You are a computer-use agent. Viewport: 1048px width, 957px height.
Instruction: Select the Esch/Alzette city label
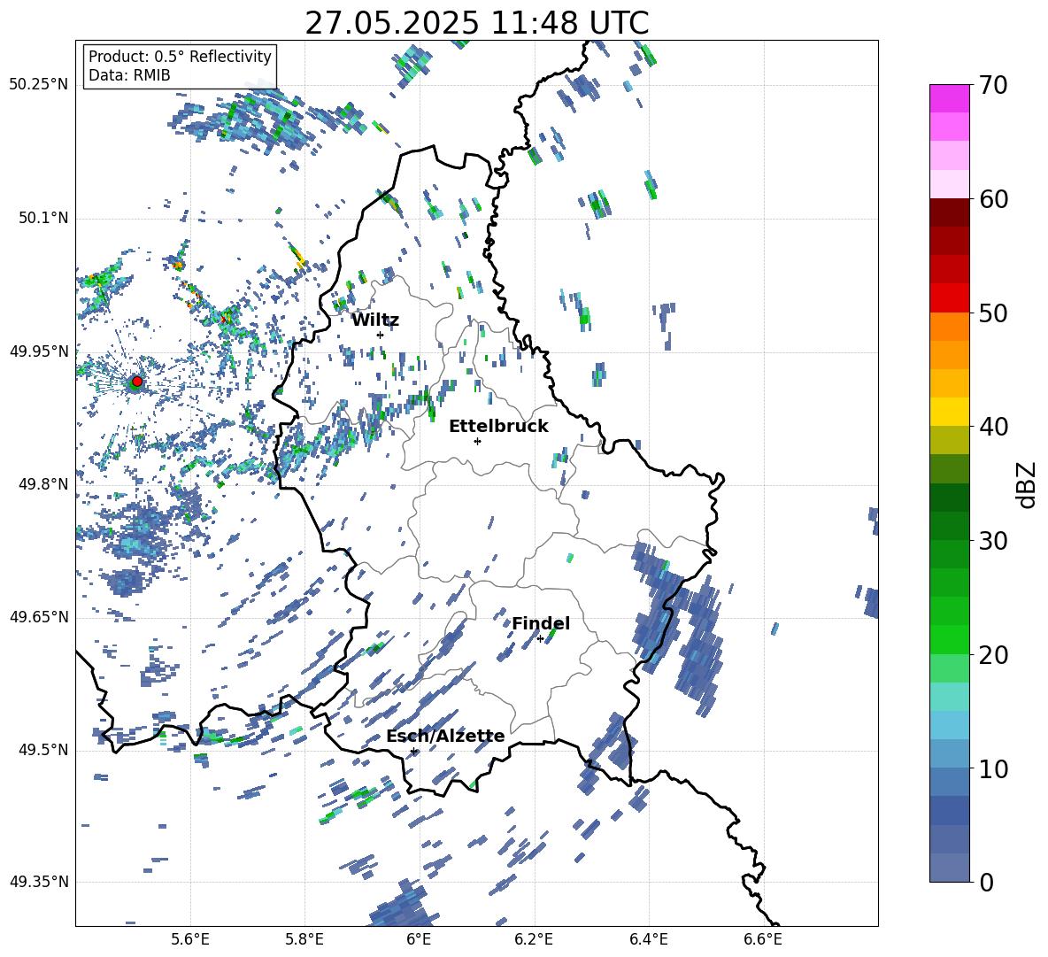point(445,736)
